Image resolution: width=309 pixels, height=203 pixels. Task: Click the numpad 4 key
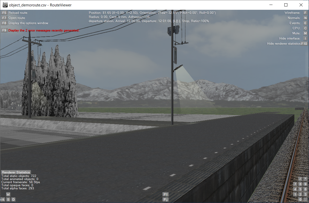click(295, 189)
